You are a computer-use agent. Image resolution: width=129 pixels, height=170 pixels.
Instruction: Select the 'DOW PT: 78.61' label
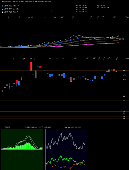point(11,12)
